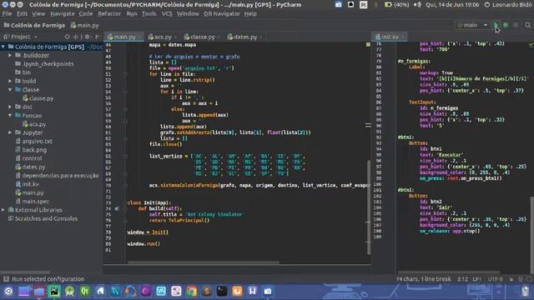Image resolution: width=534 pixels, height=300 pixels.
Task: Open the Tools menu
Action: [x=149, y=14]
